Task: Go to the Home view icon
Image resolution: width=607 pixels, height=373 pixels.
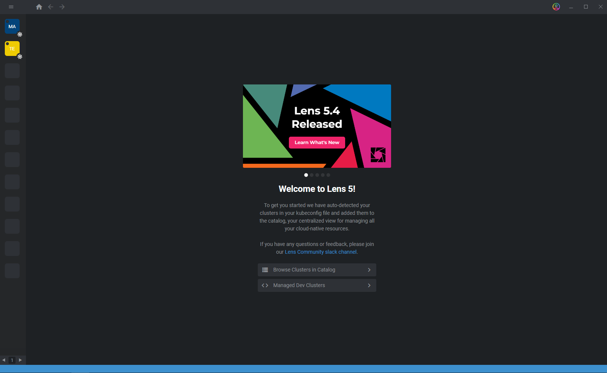Action: point(39,7)
